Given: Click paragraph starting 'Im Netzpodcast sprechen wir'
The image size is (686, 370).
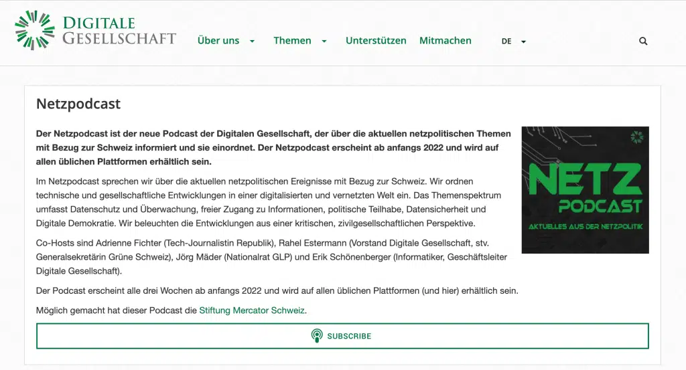Looking at the screenshot, I should tap(269, 202).
